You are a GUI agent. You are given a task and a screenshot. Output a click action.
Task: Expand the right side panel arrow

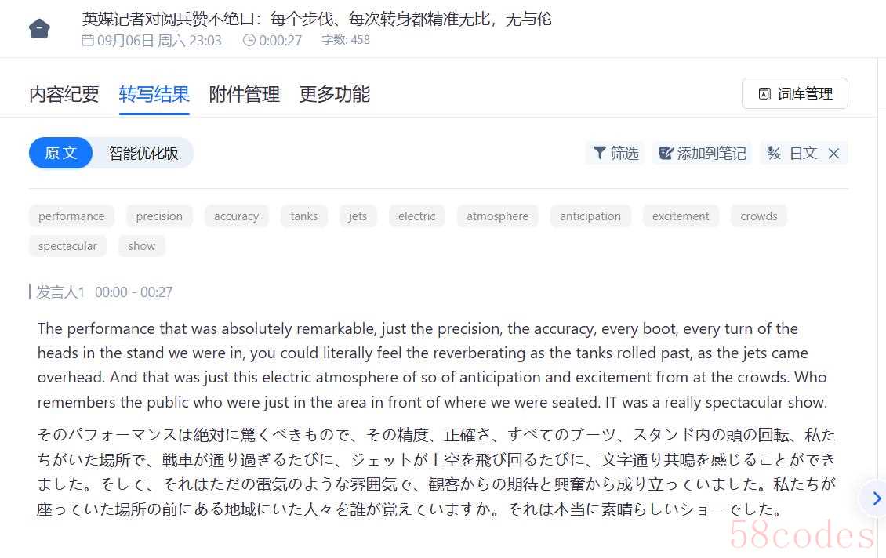pyautogui.click(x=876, y=498)
